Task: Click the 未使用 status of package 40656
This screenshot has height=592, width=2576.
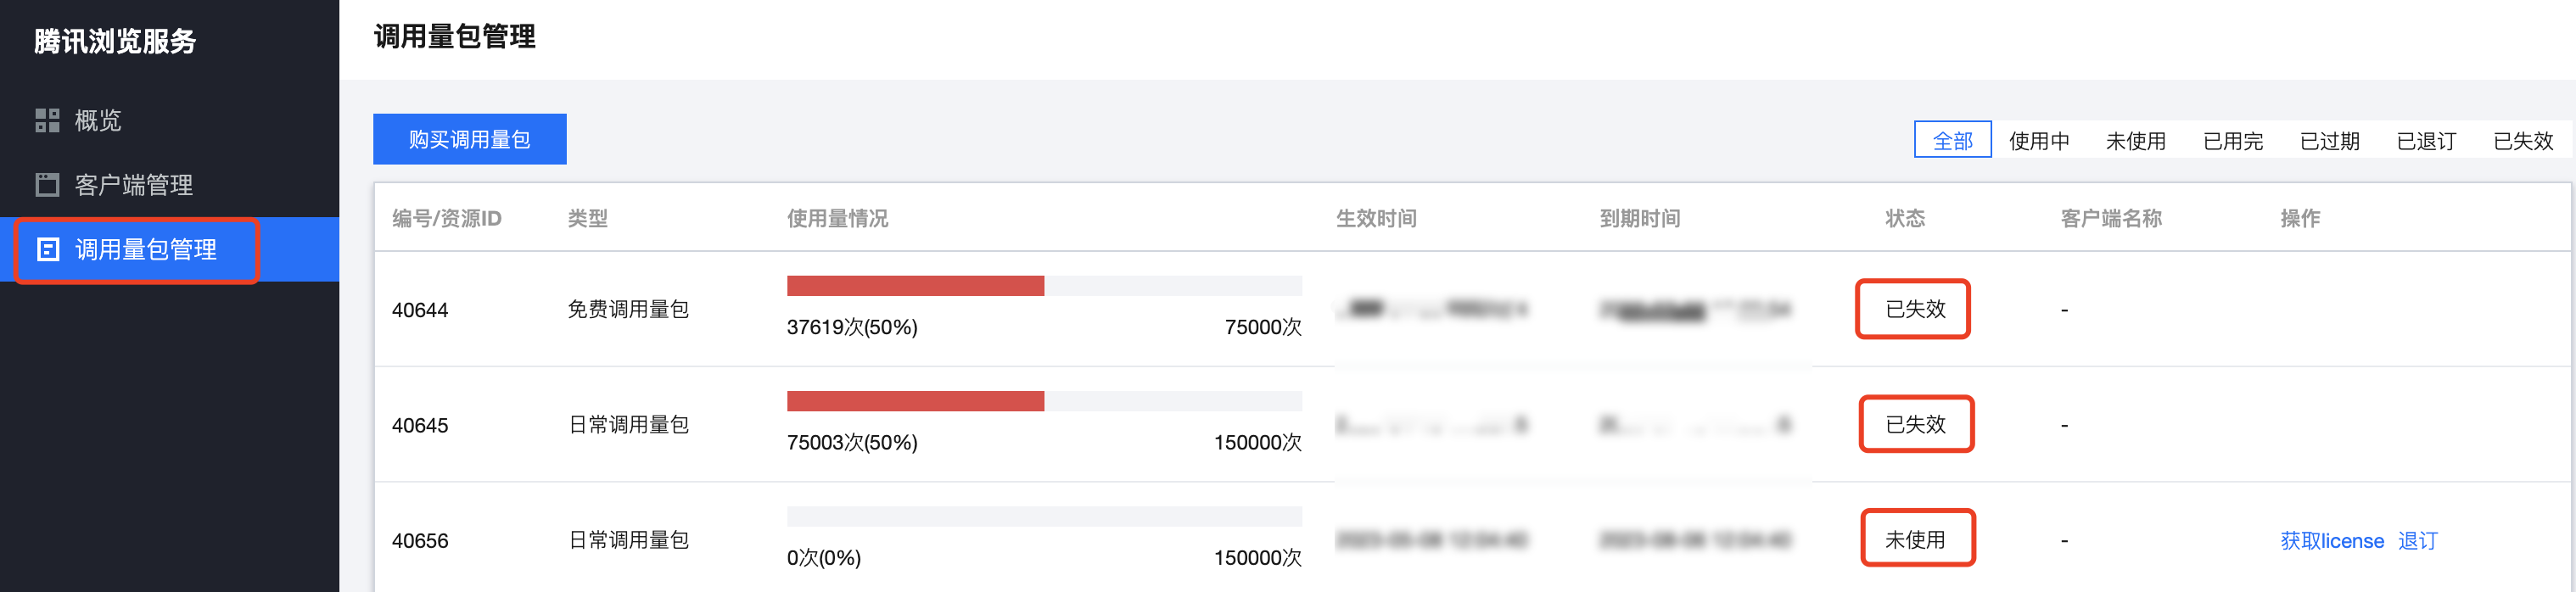Action: [x=1915, y=540]
